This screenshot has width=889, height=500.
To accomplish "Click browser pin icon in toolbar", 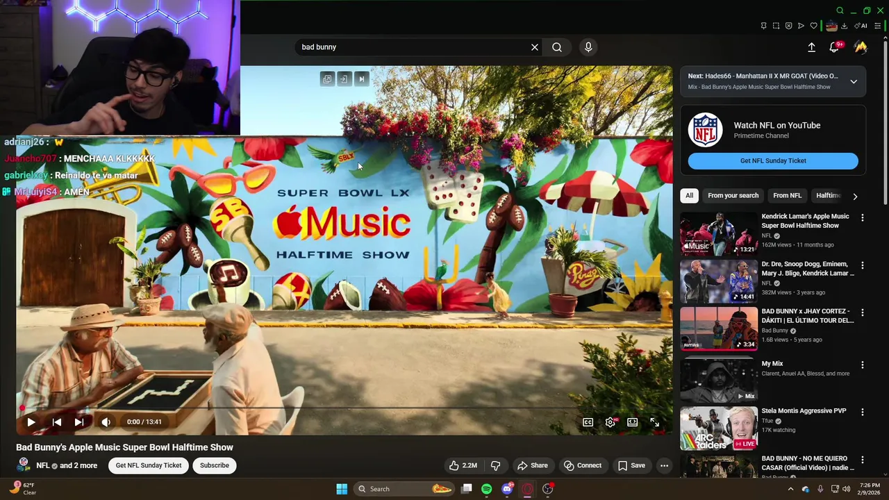I will [763, 26].
